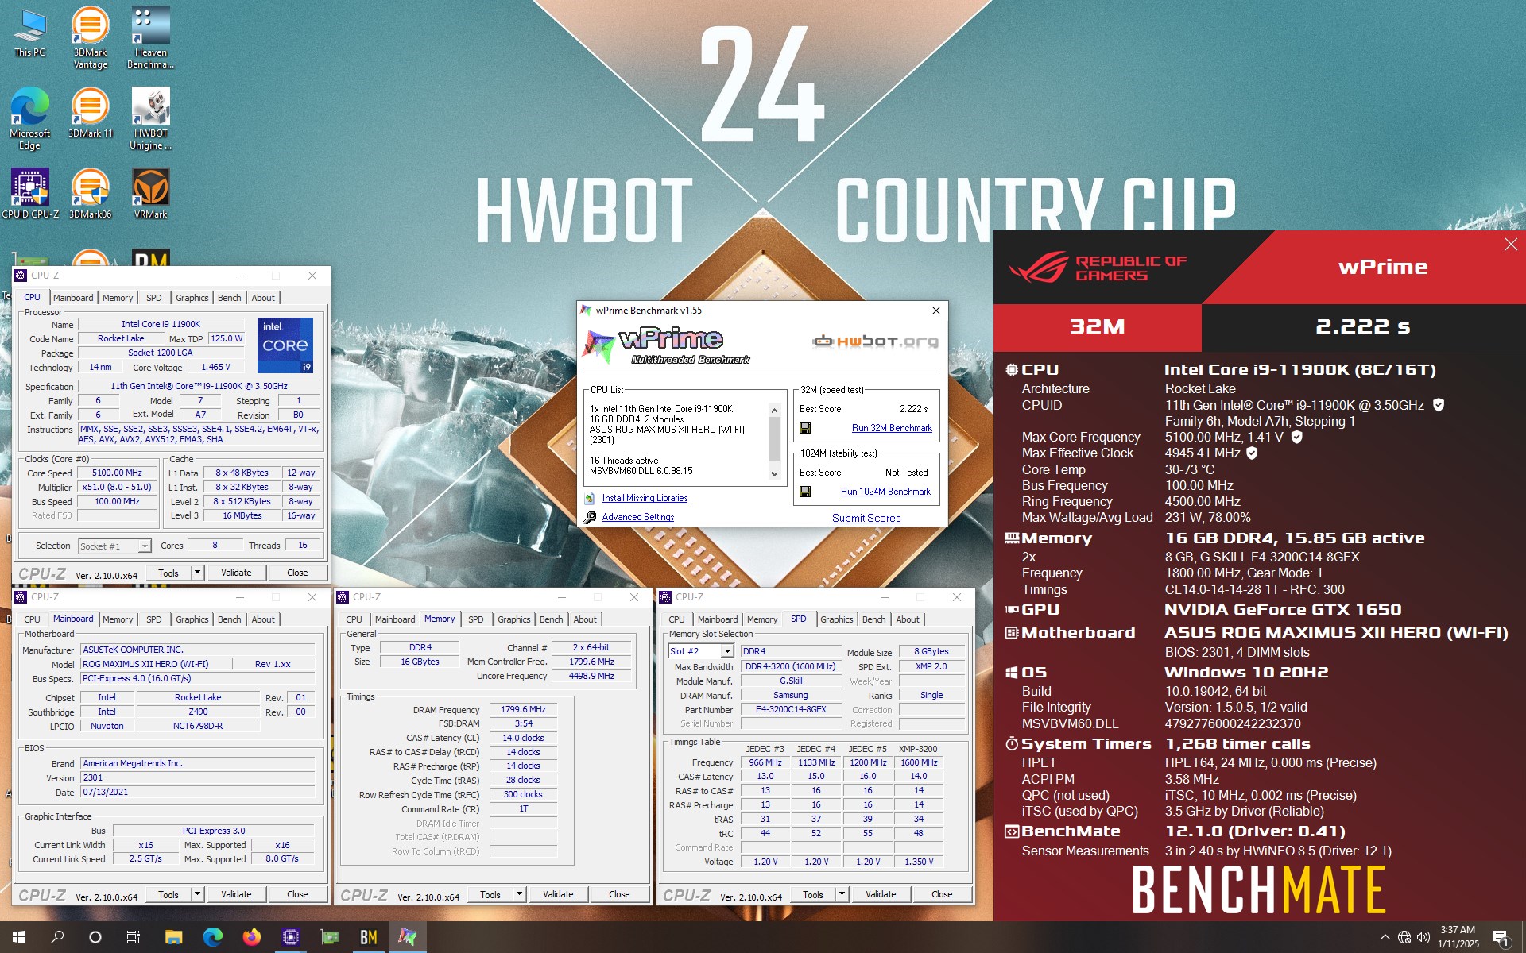Click the Windows Start button
The image size is (1526, 953).
click(x=19, y=937)
